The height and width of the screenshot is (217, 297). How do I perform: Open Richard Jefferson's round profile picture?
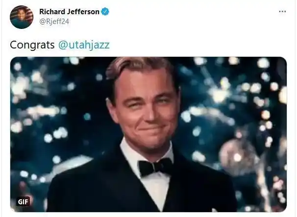coord(22,17)
